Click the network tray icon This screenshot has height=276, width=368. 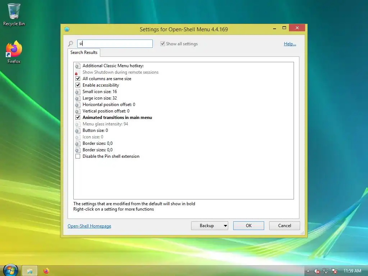click(x=326, y=271)
